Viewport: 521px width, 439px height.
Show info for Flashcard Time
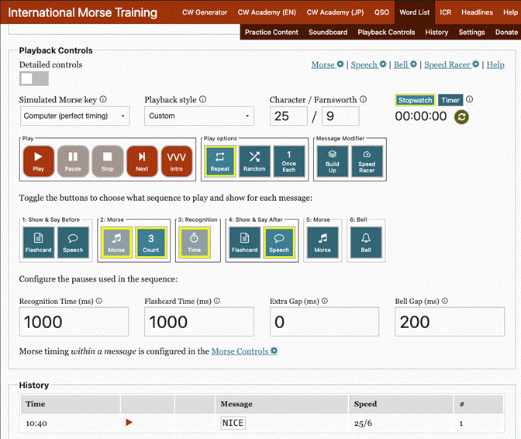pyautogui.click(x=217, y=301)
